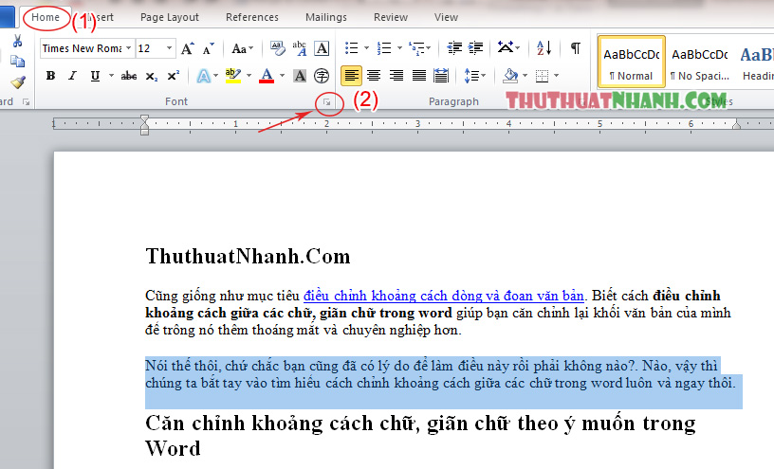Click the Copy icon in Clipboard

[18, 62]
